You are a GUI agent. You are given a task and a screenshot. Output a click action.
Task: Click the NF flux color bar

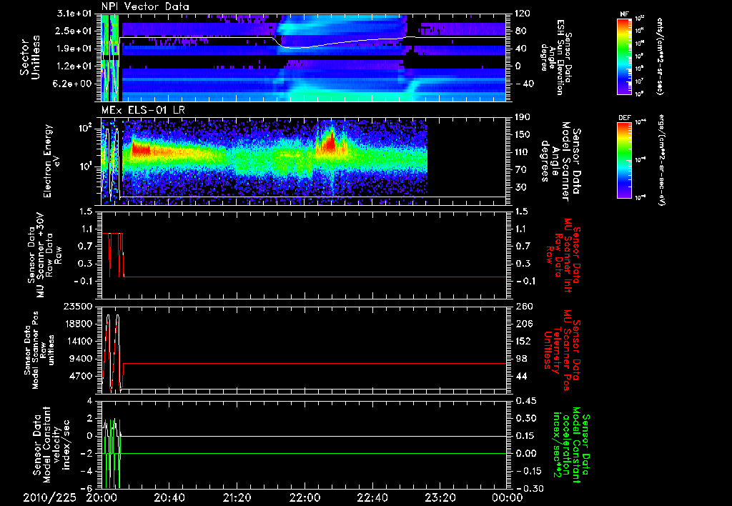pyautogui.click(x=624, y=56)
